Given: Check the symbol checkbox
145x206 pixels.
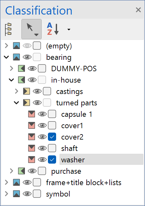Looking at the screenshot, I should pyautogui.click(x=37, y=194).
